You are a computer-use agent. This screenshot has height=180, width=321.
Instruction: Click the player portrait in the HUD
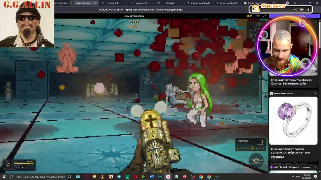[x=8, y=165]
